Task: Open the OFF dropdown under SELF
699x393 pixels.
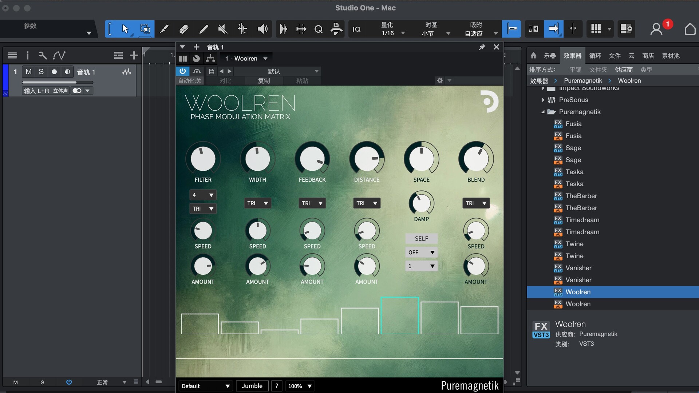Action: click(421, 252)
